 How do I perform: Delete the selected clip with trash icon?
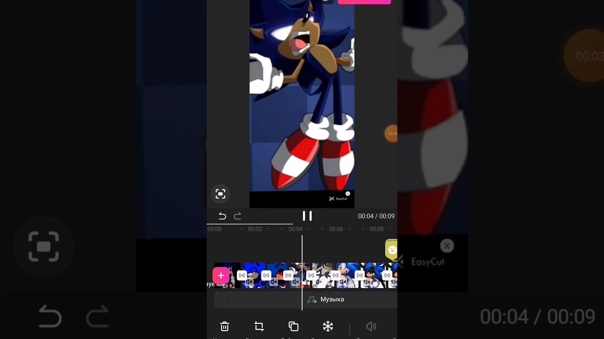tap(225, 326)
